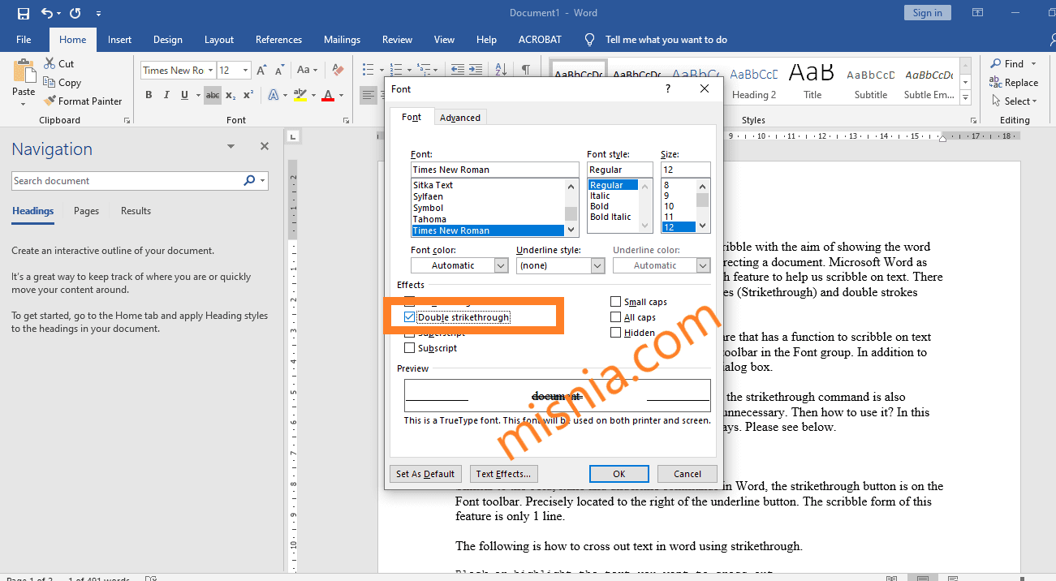Select the Clear All Formatting icon

(337, 69)
